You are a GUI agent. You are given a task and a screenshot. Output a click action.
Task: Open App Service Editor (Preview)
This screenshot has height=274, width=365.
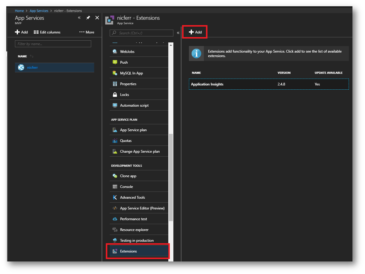coord(139,208)
